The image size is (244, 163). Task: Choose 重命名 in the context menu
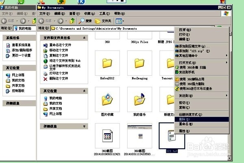tap(202, 124)
